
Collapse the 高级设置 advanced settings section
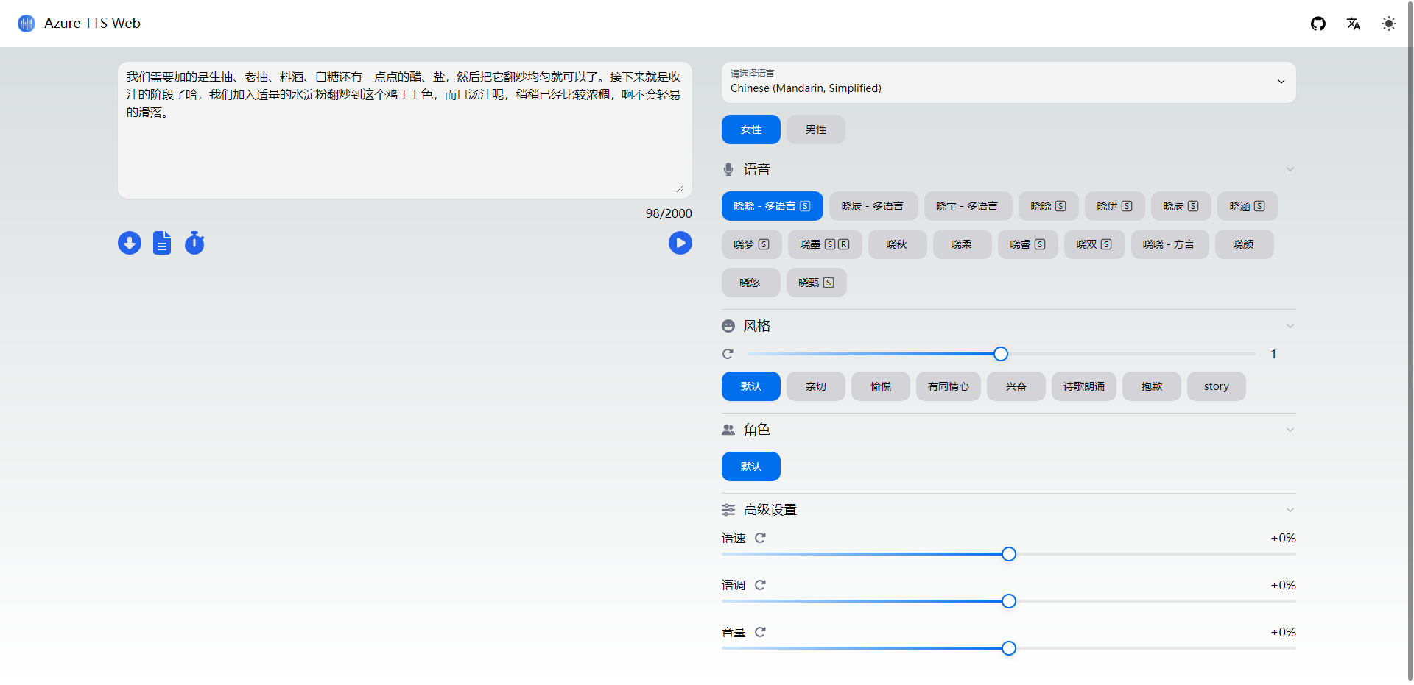point(1290,509)
